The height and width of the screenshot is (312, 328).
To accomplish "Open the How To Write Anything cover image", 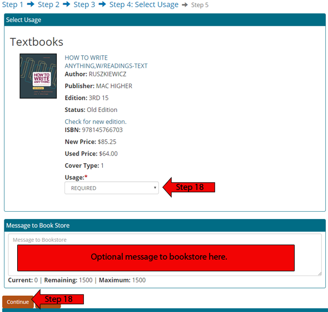I will 38,76.
